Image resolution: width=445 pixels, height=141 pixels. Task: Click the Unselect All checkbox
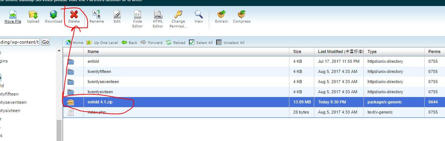(219, 42)
